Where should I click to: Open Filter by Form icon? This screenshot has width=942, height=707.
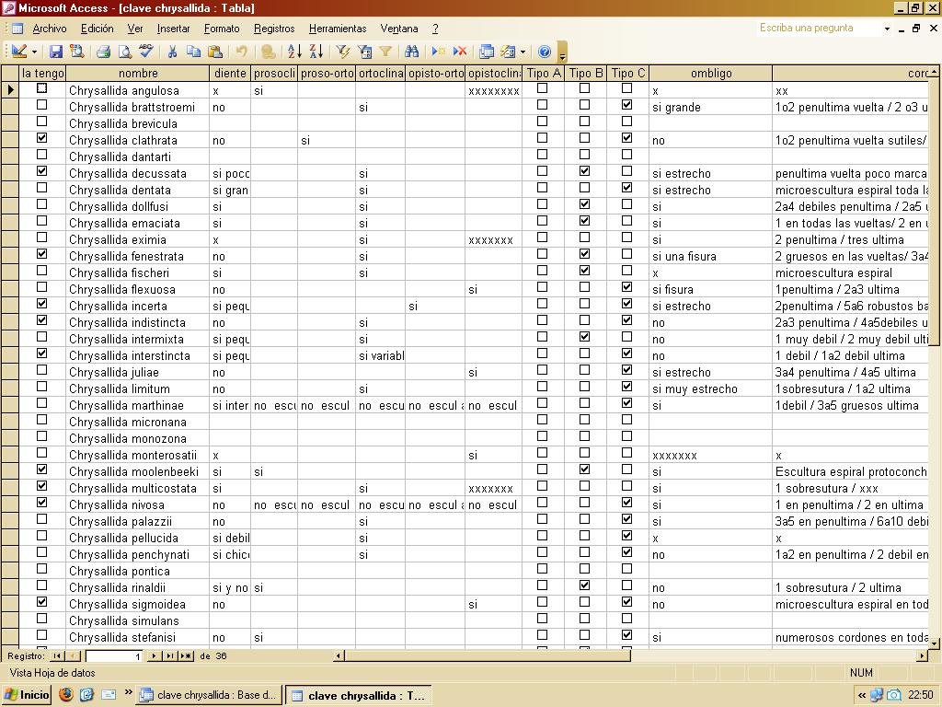coord(364,52)
